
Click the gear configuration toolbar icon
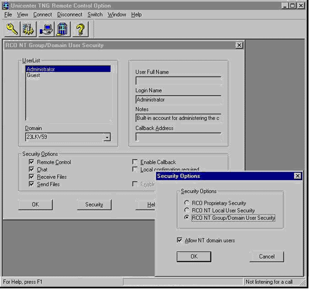tap(28, 29)
